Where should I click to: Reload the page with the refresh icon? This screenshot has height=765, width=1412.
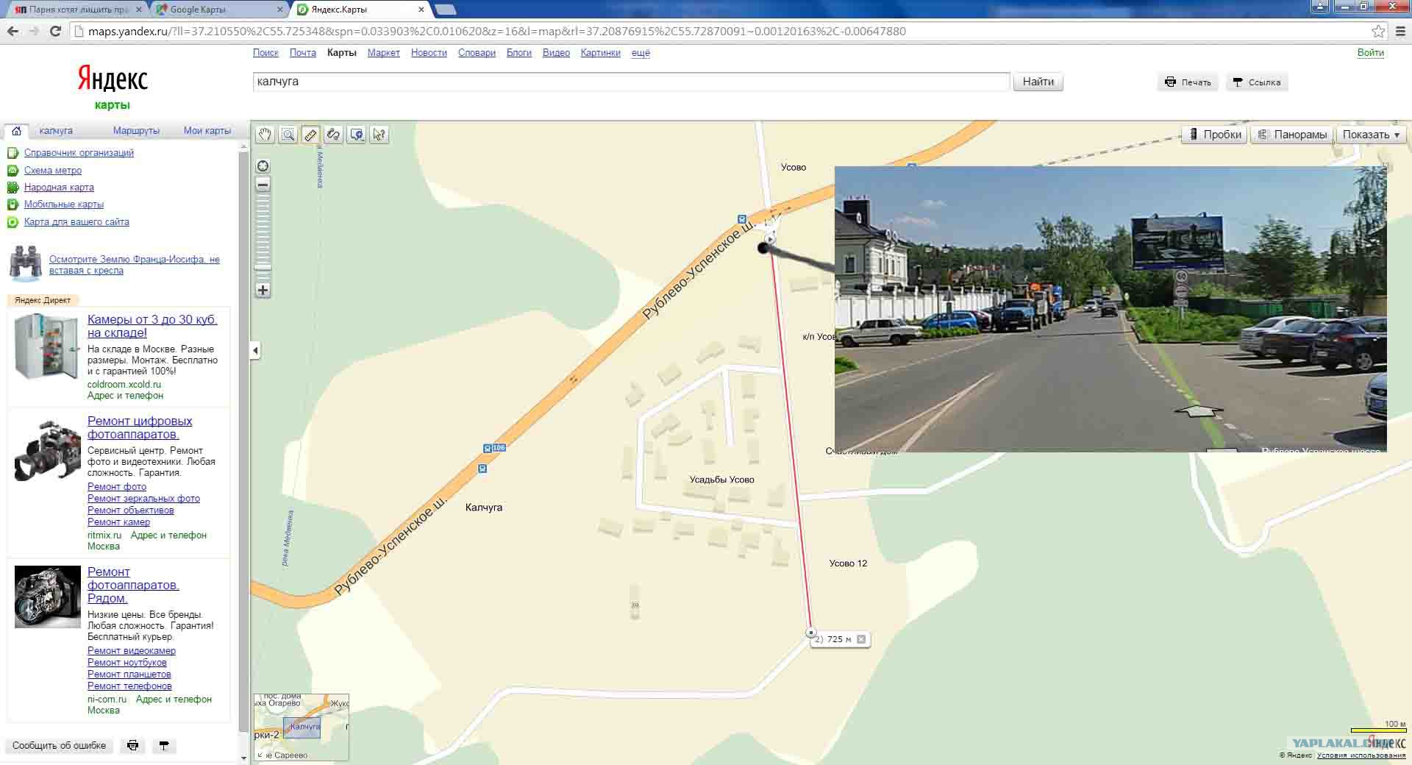[55, 31]
